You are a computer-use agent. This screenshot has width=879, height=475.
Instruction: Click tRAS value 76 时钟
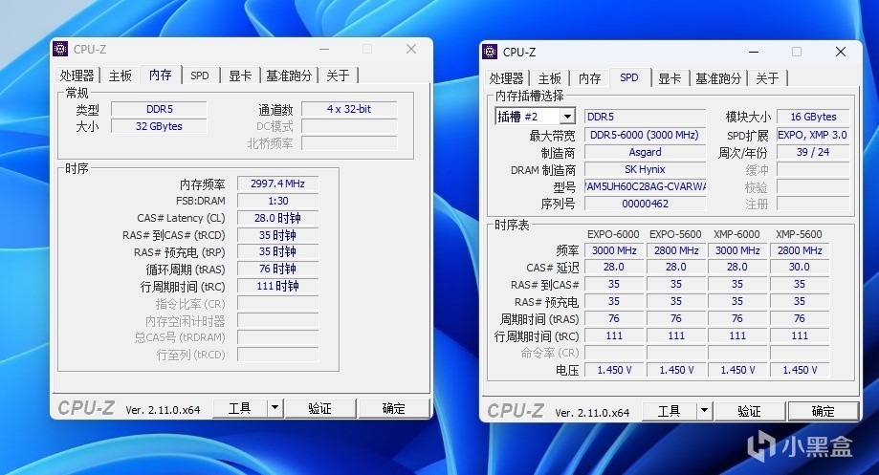pyautogui.click(x=277, y=269)
